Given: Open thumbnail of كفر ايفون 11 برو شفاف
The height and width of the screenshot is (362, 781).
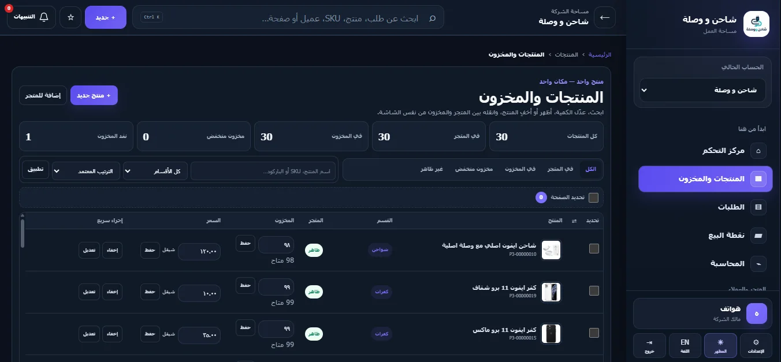Looking at the screenshot, I should [551, 292].
